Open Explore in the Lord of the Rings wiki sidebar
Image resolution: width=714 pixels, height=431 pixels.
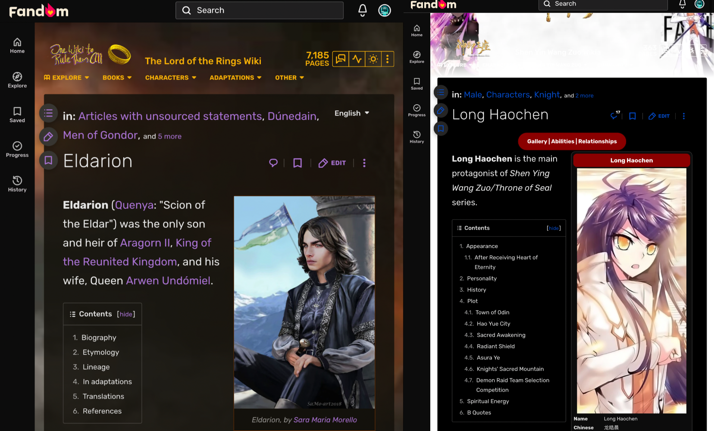click(17, 80)
